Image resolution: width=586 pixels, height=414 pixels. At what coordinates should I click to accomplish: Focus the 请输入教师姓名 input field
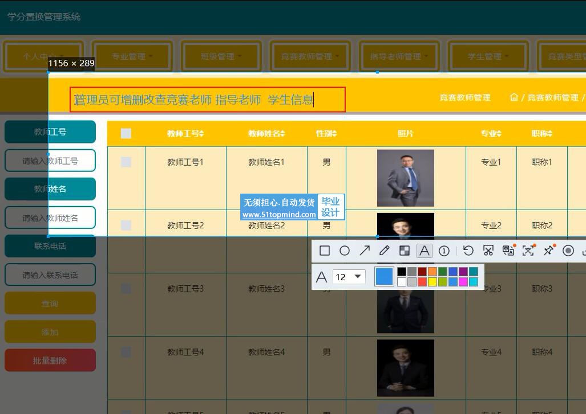click(50, 218)
